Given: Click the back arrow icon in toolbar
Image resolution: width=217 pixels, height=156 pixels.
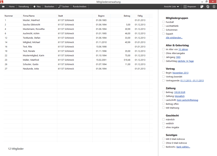Looking at the screenshot, I should pos(3,7).
